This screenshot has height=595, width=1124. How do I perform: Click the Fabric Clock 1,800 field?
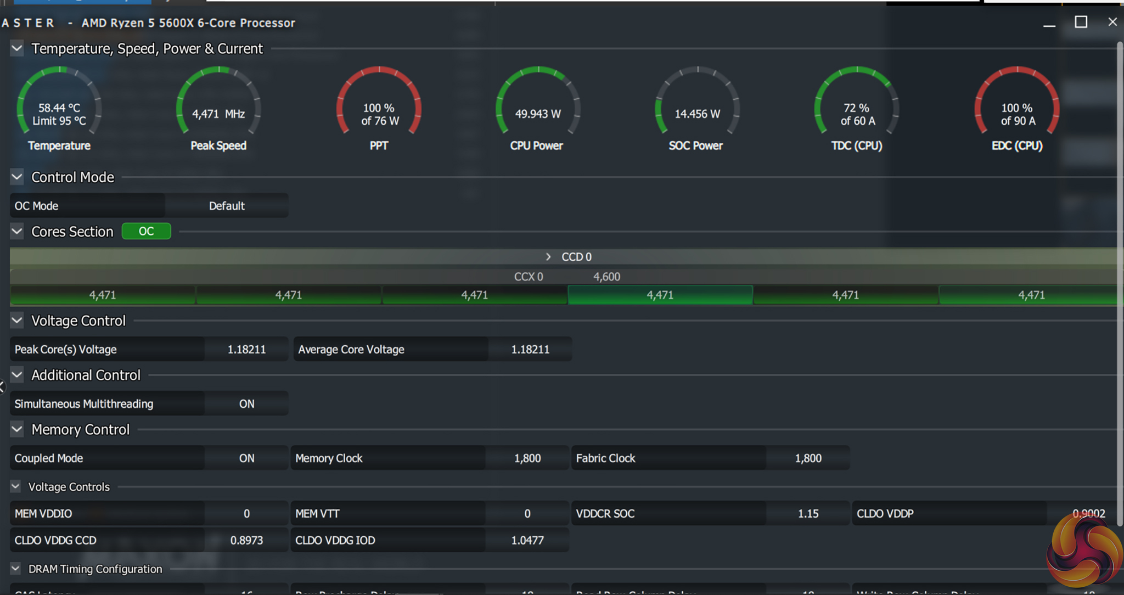click(808, 458)
